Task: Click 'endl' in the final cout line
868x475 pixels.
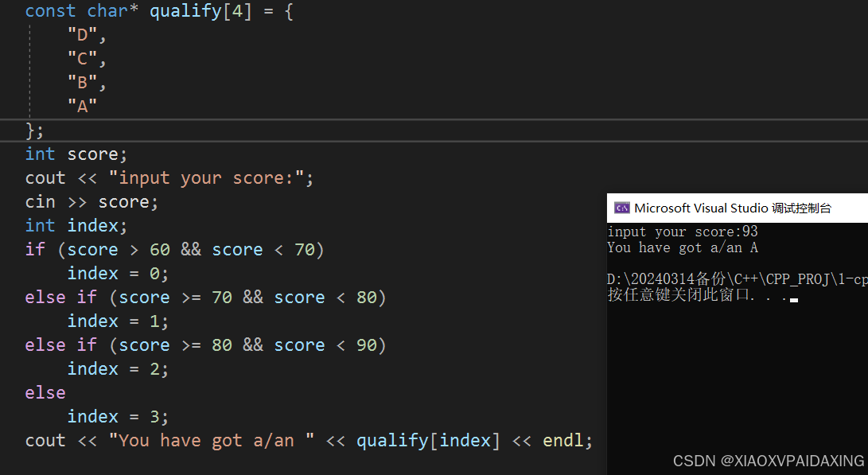Action: [x=563, y=441]
